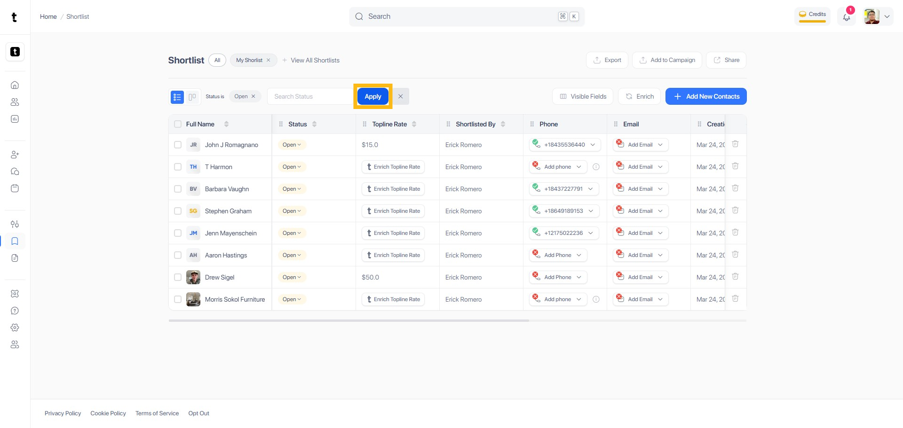
Task: Click the home icon in sidebar
Action: (15, 85)
